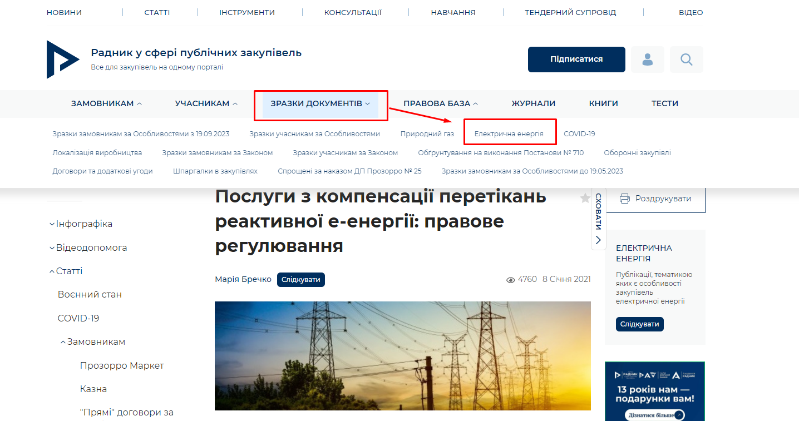Follow the author Марія Бречко
The height and width of the screenshot is (421, 799).
pyautogui.click(x=300, y=280)
